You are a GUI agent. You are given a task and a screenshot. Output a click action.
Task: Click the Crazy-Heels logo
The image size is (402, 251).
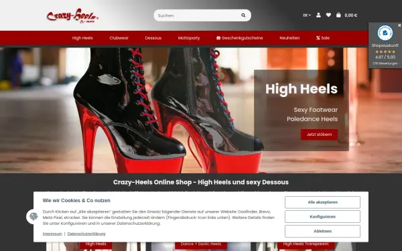tap(72, 15)
